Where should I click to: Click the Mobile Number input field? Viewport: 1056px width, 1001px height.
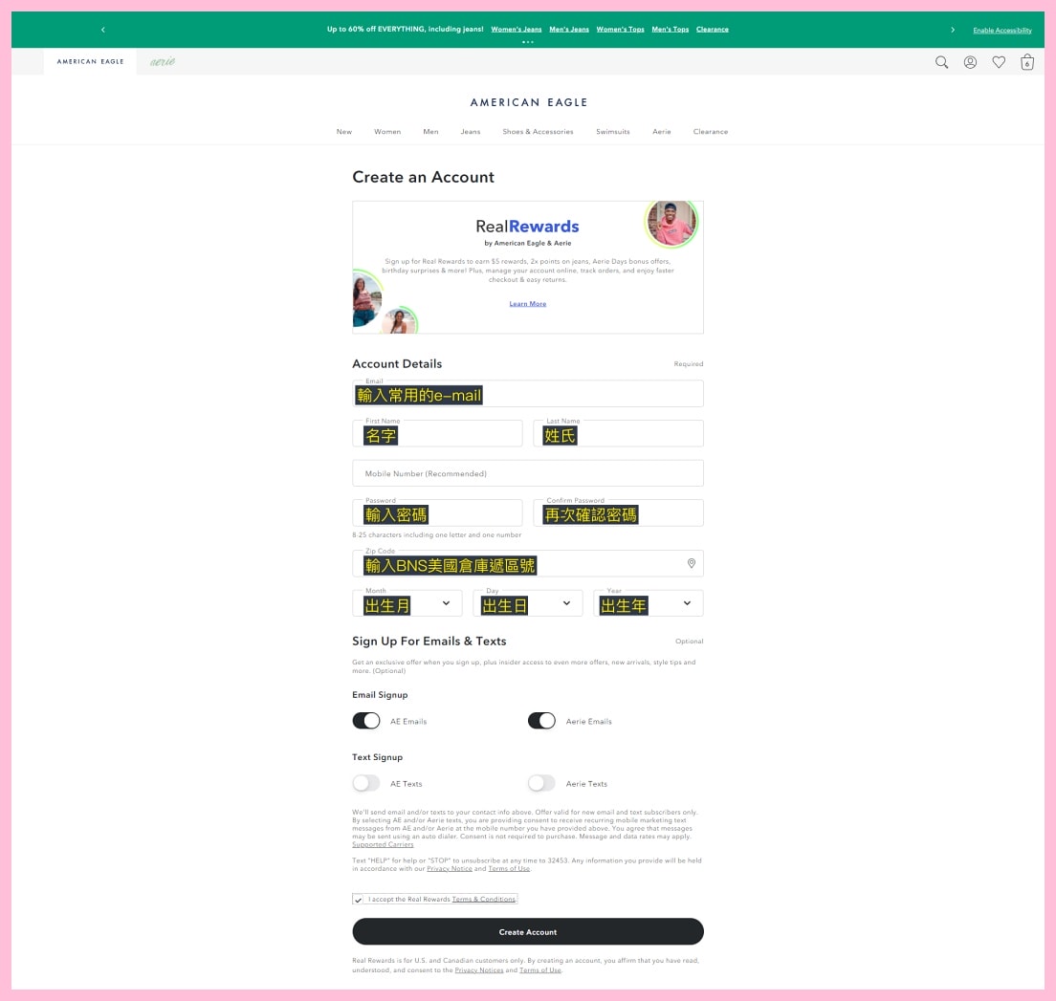click(528, 473)
